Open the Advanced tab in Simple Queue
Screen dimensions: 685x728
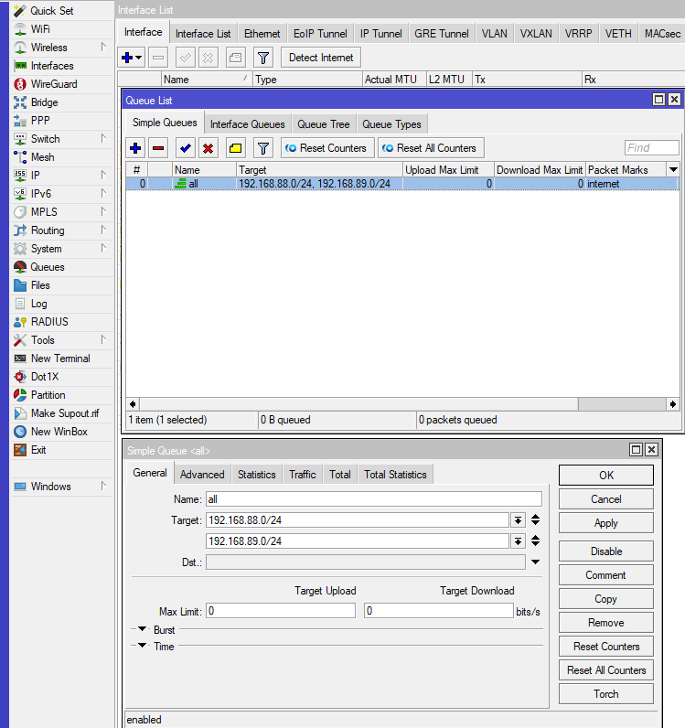(x=202, y=475)
